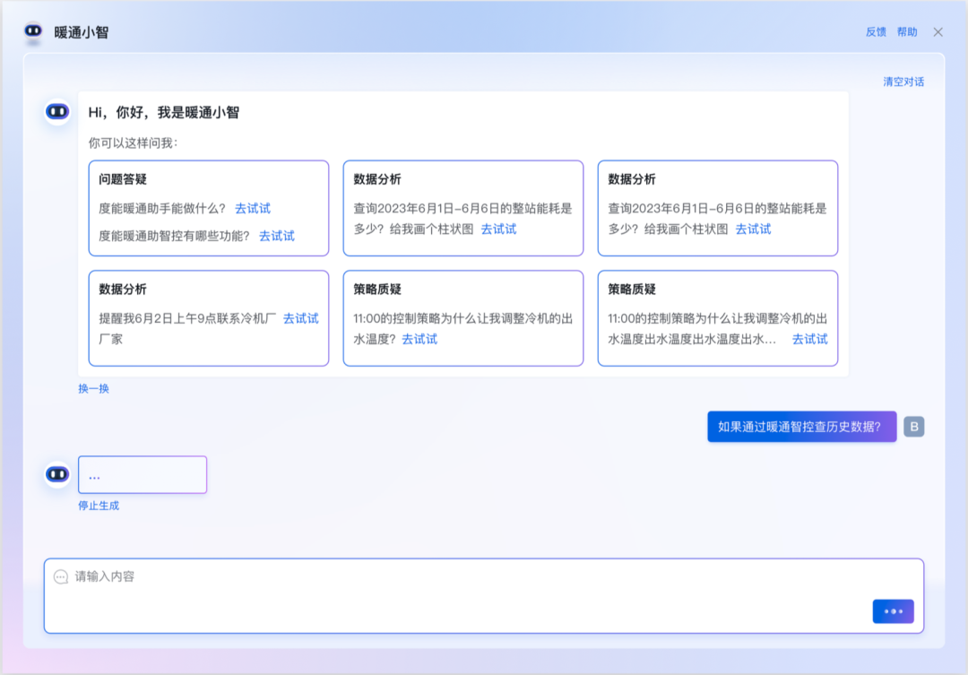Click the user avatar B badge
Screen dimensions: 968x675
[x=913, y=427]
